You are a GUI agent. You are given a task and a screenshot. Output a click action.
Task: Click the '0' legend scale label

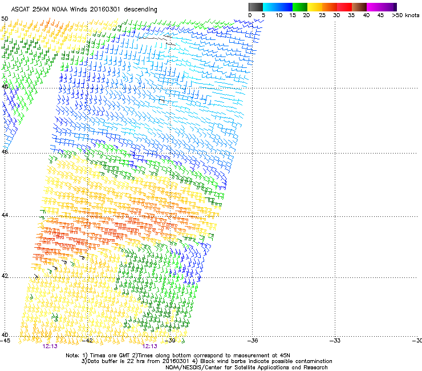(250, 15)
